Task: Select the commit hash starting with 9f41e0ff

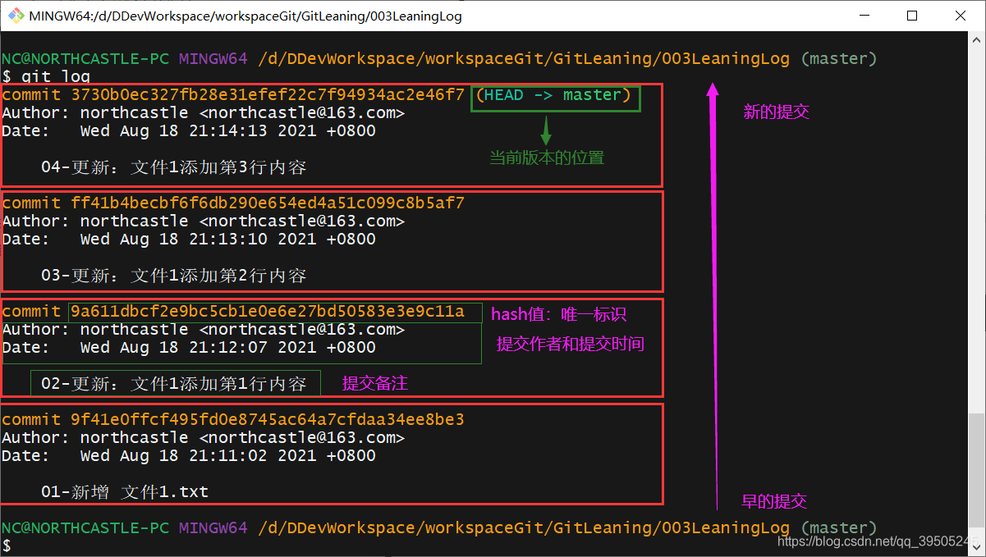Action: [268, 420]
